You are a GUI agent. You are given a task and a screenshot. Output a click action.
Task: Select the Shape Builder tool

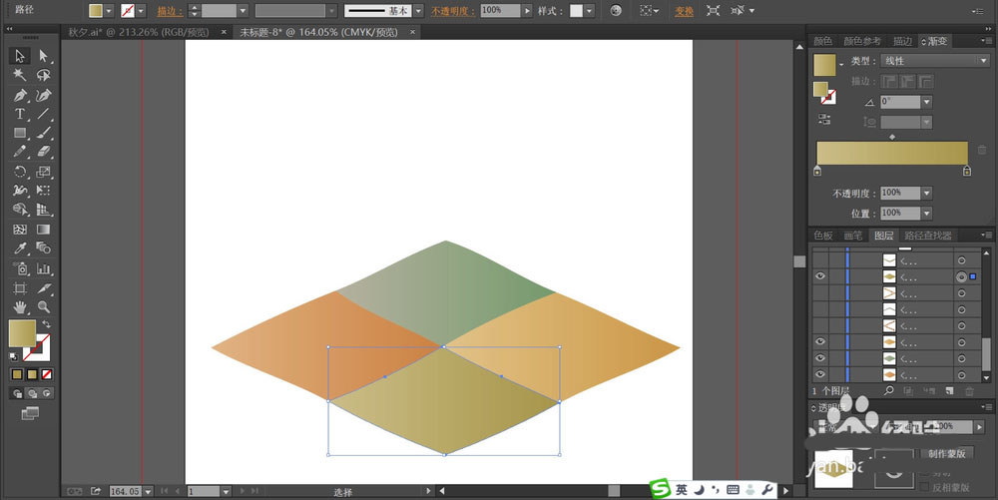click(20, 210)
